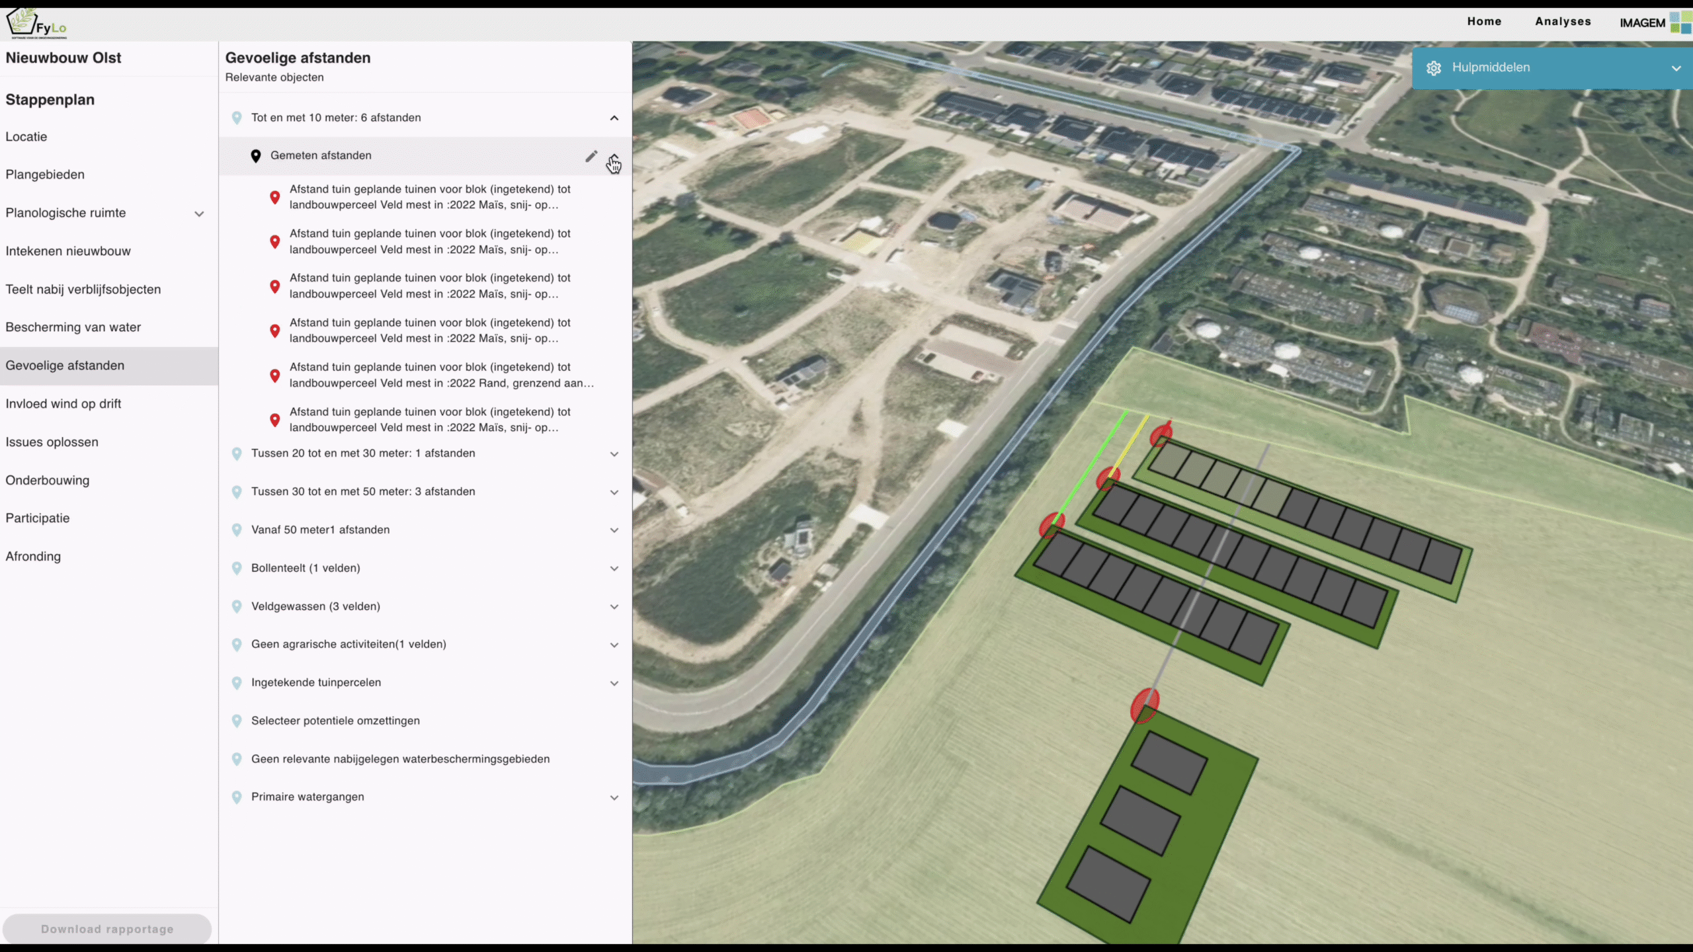Click the FyLo logo

click(x=36, y=22)
